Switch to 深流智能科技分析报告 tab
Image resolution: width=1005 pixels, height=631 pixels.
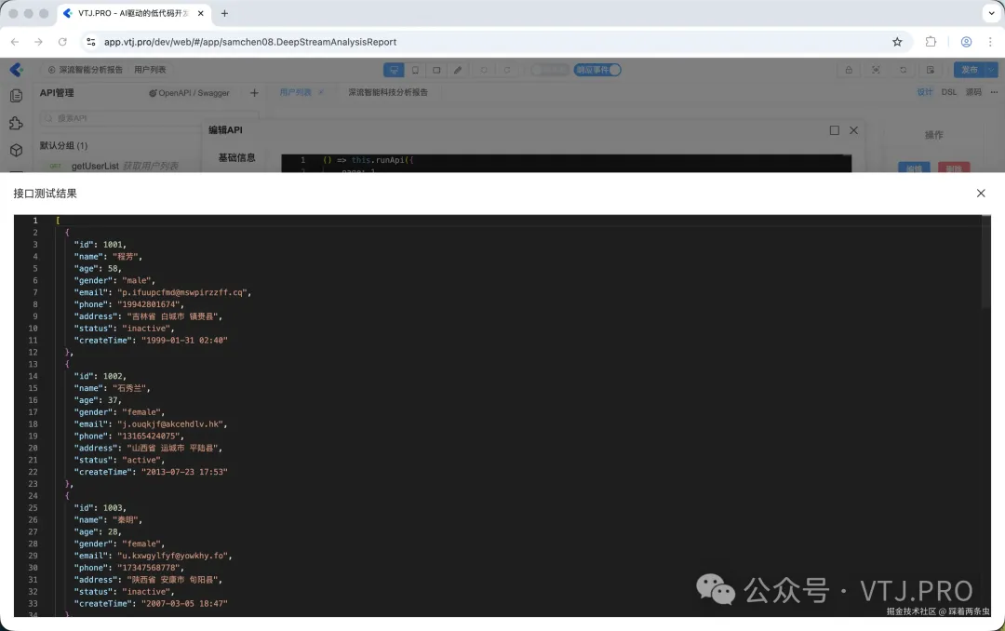click(388, 92)
